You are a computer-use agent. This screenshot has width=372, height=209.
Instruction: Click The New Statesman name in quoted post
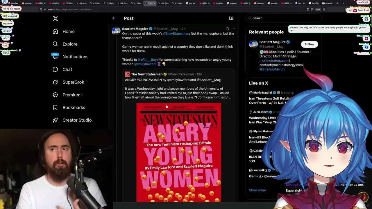click(147, 74)
